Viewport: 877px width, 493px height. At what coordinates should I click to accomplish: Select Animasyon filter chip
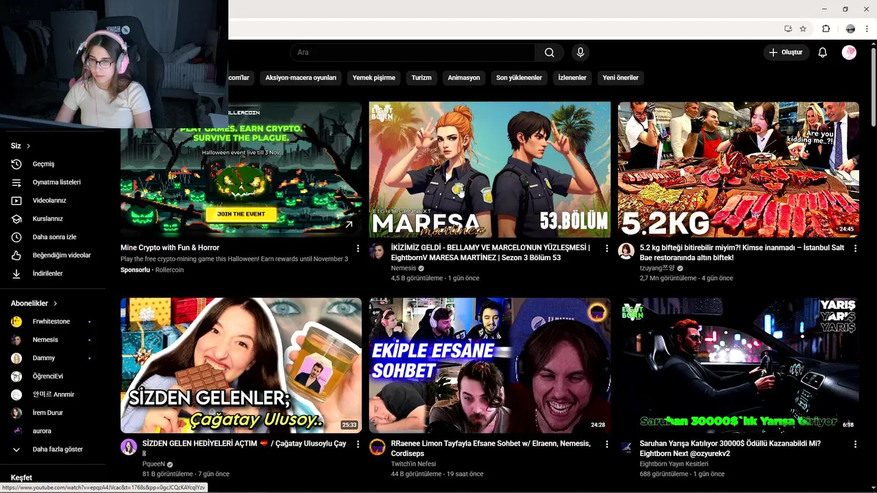coord(464,78)
